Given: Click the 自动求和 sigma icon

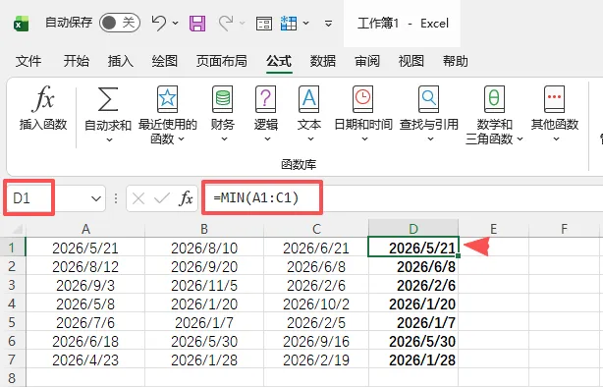Looking at the screenshot, I should coord(108,99).
